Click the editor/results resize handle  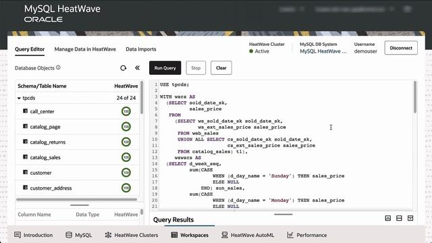[x=283, y=214]
